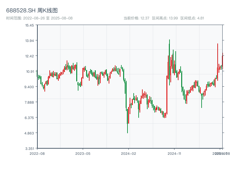The width and height of the screenshot is (247, 185).
Task: Click the 3.351 y-axis price label
Action: coord(30,148)
